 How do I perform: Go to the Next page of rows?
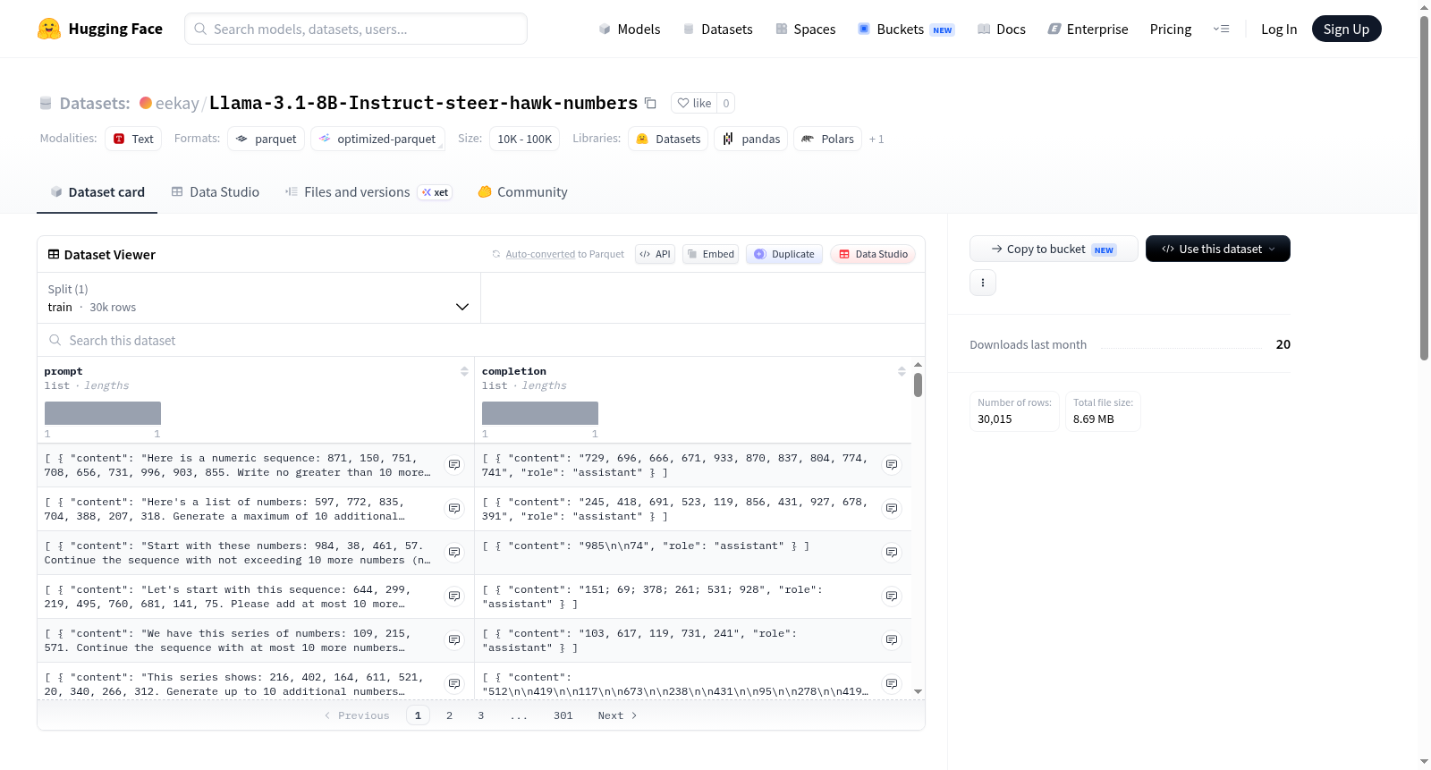click(x=617, y=715)
